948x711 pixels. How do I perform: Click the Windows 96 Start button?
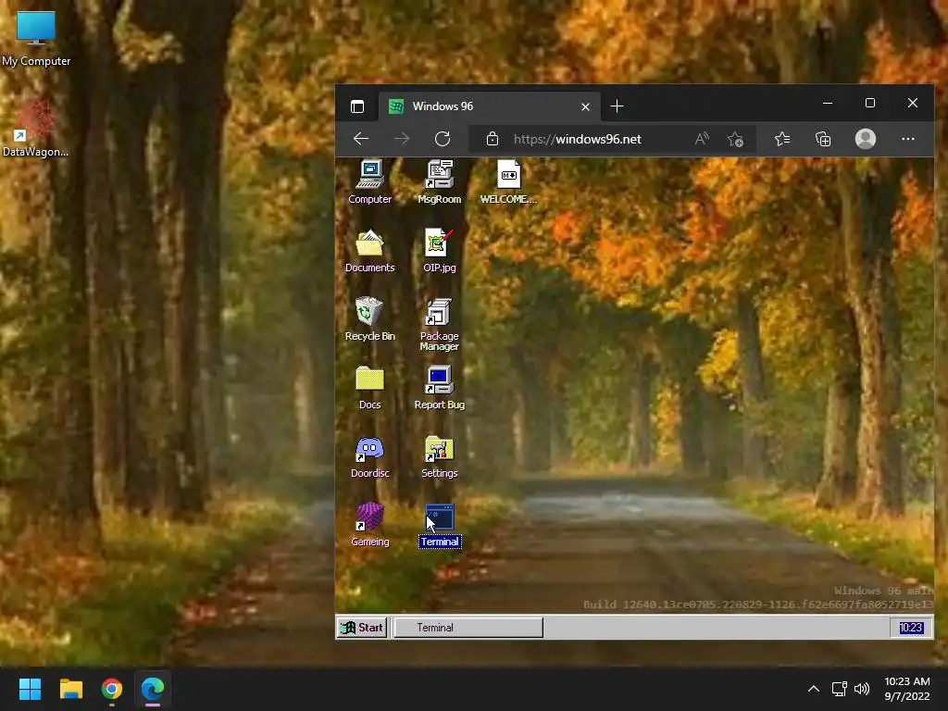[362, 628]
